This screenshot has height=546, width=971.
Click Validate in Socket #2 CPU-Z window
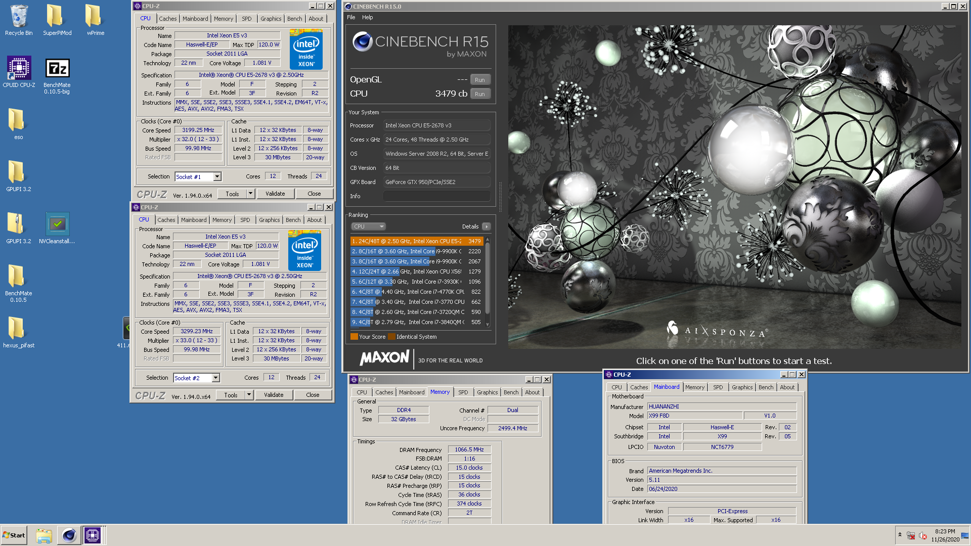click(x=274, y=395)
